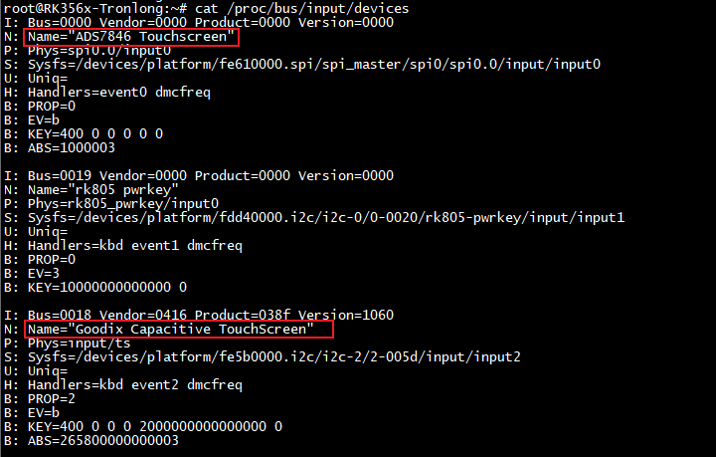Click the highlighted "ADS7846 Touchscreen" name
The height and width of the screenshot is (457, 716).
tap(132, 37)
